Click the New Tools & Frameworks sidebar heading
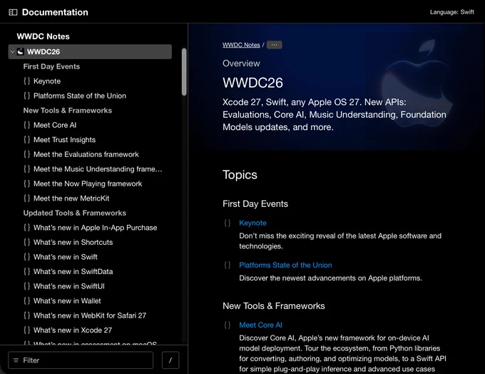This screenshot has height=374, width=485. click(68, 111)
